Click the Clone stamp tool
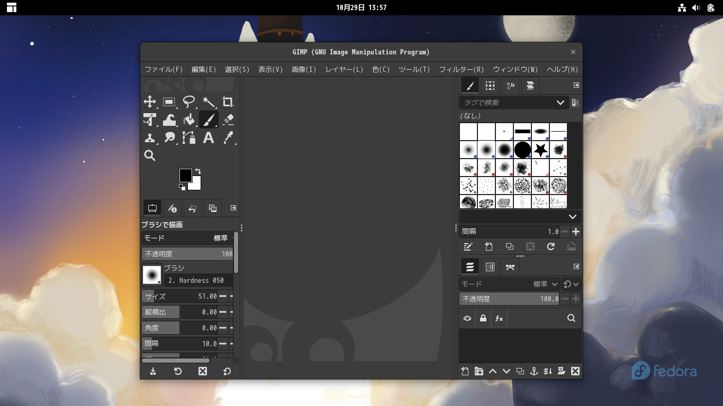The height and width of the screenshot is (406, 723). [x=150, y=138]
